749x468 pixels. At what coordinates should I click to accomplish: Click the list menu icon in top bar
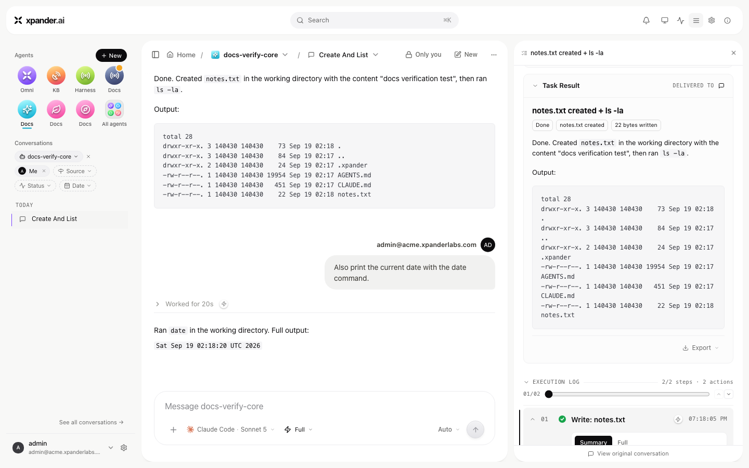[x=696, y=20]
